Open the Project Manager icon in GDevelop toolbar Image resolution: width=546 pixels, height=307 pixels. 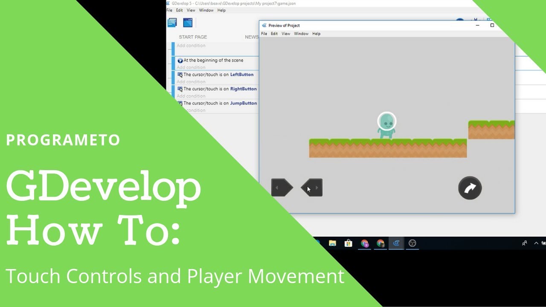coord(172,23)
